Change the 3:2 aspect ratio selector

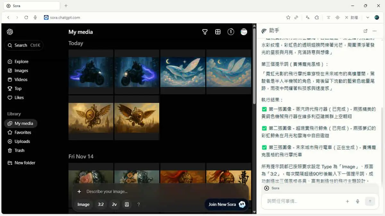tap(101, 204)
